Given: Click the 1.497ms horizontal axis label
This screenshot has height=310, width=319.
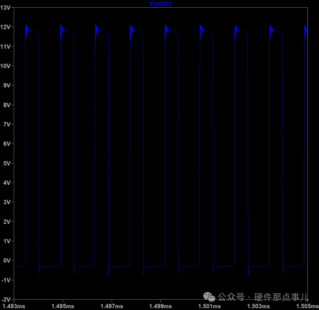Looking at the screenshot, I should 111,306.
